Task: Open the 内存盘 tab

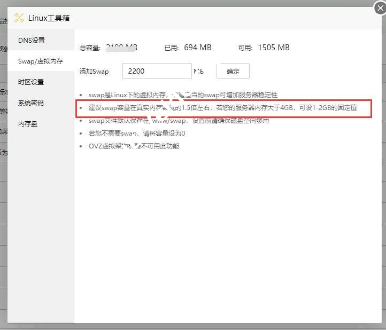Action: 28,124
